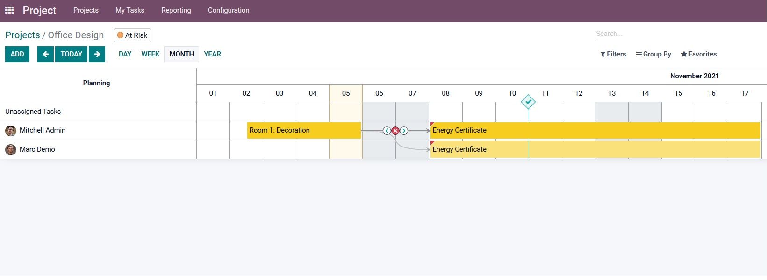This screenshot has width=767, height=280.
Task: Click the November 2021 header label
Action: [694, 76]
